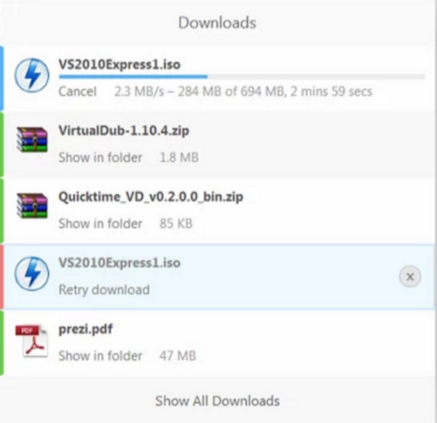Screen dimensions: 437x423
Task: Click the archive icon for Quicktime_VD_v0.2.0.0_bin.zip
Action: pos(32,205)
